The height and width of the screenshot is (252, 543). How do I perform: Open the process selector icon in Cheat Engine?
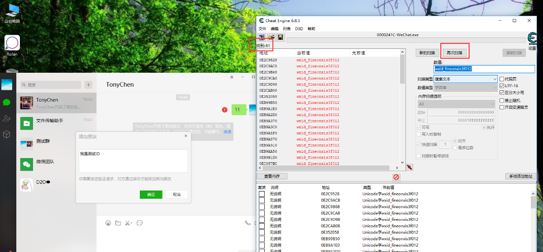tap(262, 37)
